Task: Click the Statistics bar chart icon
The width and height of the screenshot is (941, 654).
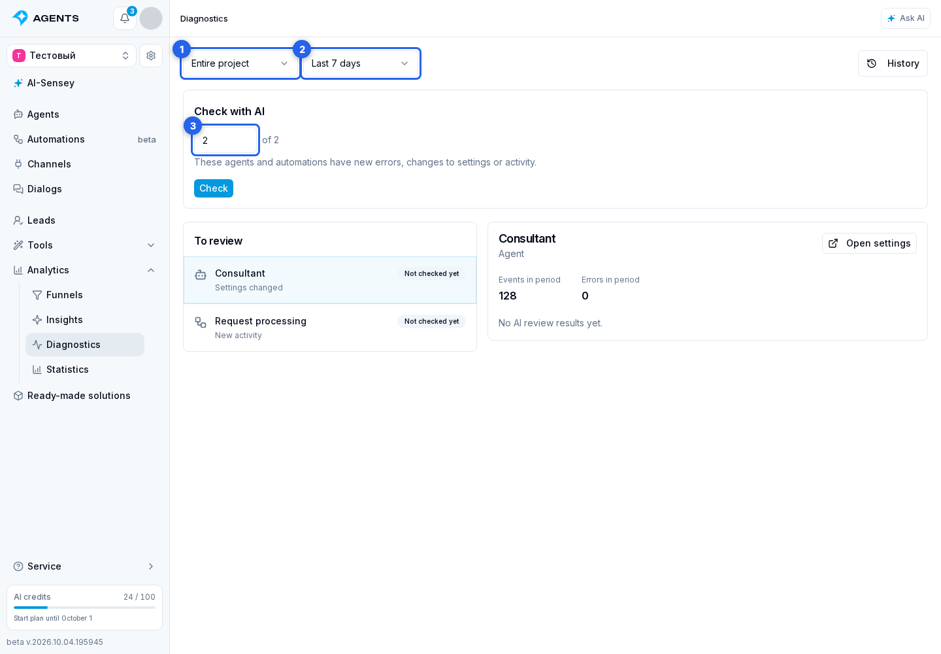Action: click(x=37, y=370)
